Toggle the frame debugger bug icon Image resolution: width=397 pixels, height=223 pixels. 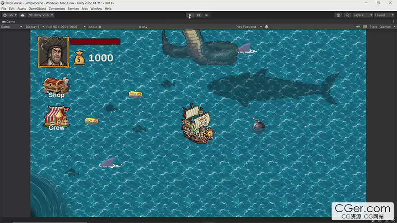266,27
